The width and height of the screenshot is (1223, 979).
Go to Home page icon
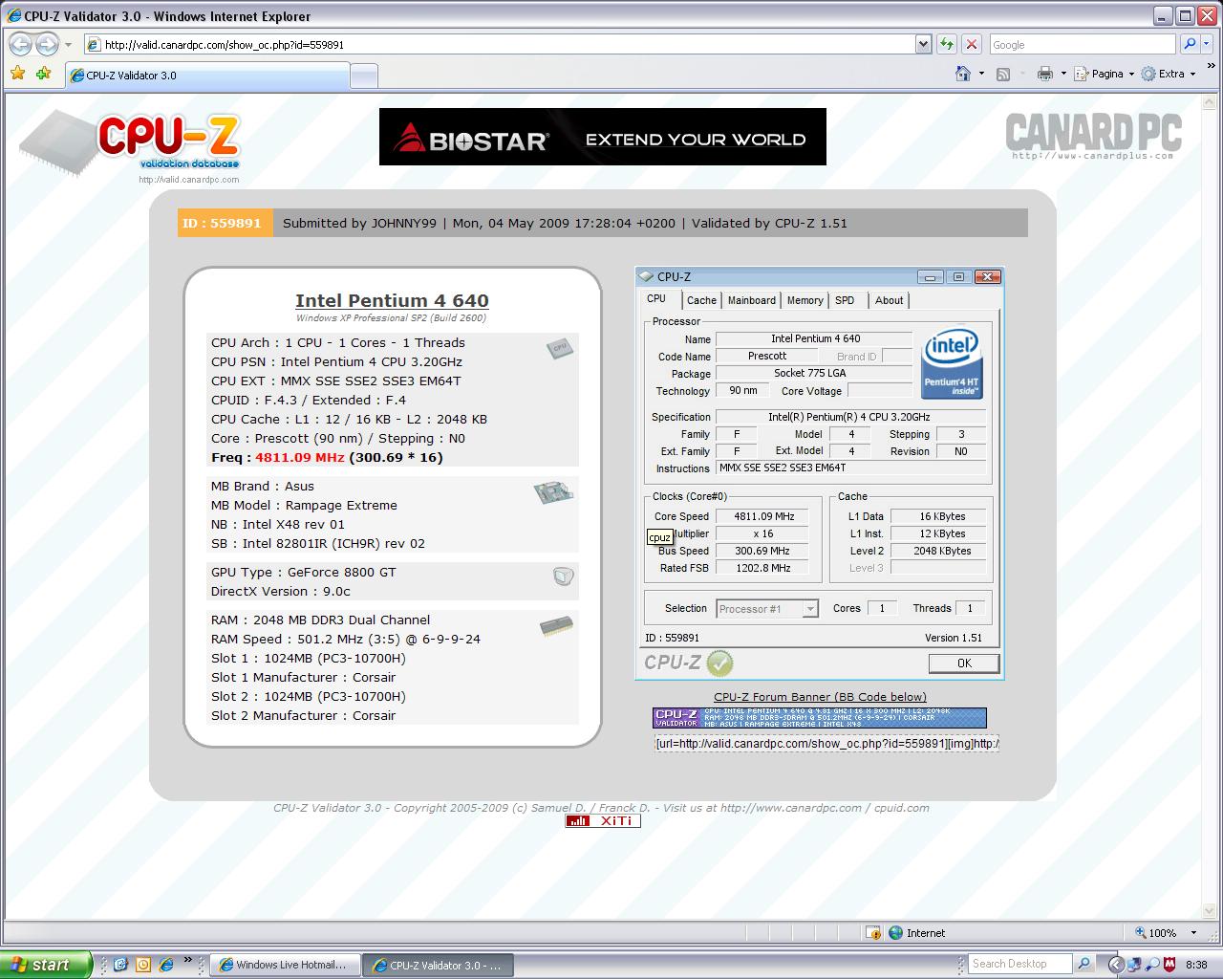(x=963, y=74)
